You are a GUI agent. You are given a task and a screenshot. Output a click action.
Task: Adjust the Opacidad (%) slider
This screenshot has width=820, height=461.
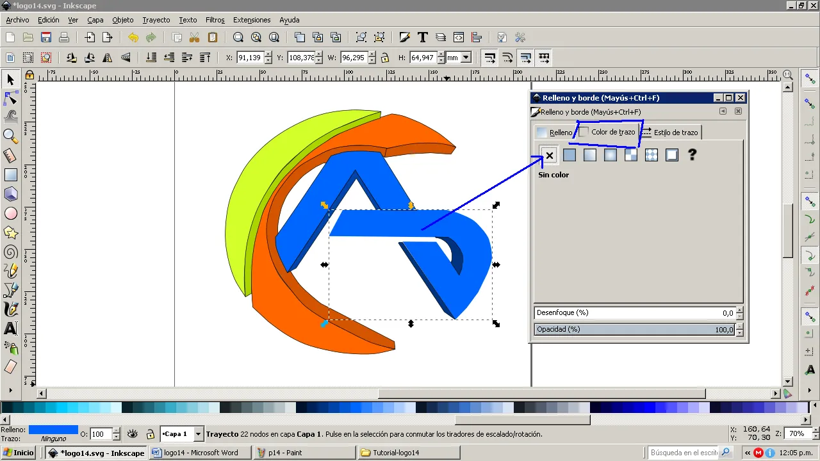click(635, 329)
